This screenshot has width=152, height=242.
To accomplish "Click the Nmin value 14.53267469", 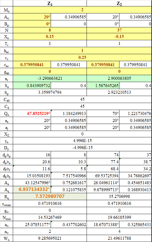I will (x=50, y=217).
